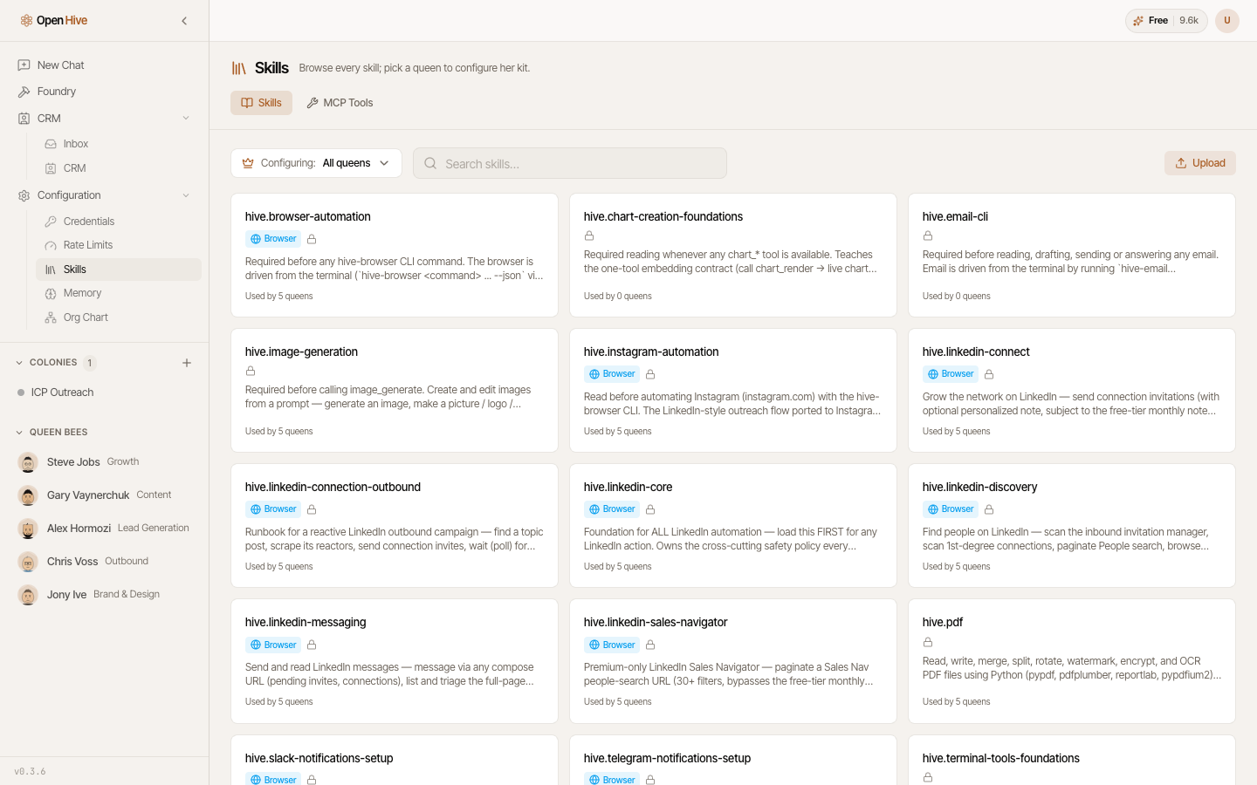This screenshot has height=785, width=1257.
Task: Open Gary Vaynerchuk queen bee
Action: [x=104, y=495]
